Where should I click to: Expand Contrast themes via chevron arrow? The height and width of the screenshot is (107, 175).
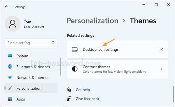[x=162, y=69]
